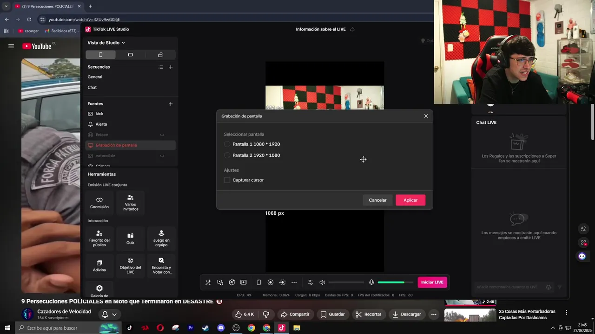
Task: Open the Varios invitados tool
Action: point(130,203)
